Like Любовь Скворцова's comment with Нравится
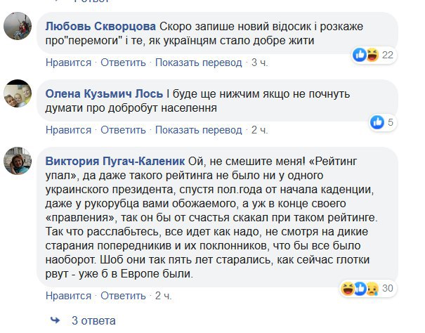 [x=68, y=63]
